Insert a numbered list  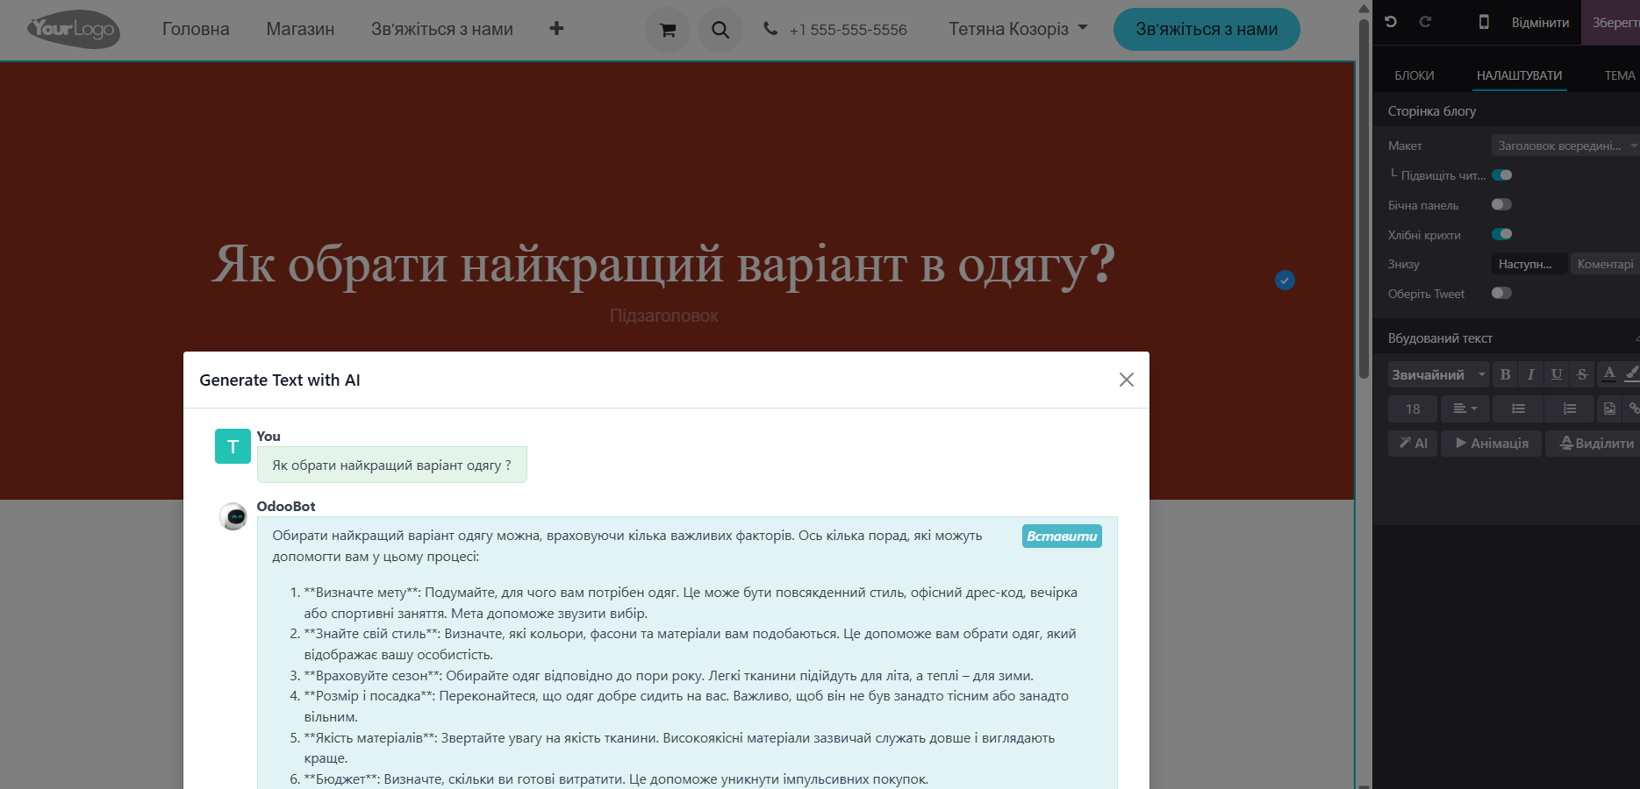[1569, 409]
